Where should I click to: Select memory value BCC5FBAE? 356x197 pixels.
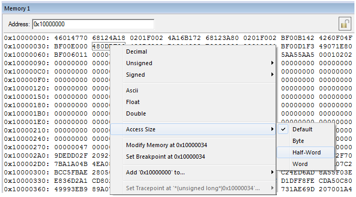pos(71,172)
